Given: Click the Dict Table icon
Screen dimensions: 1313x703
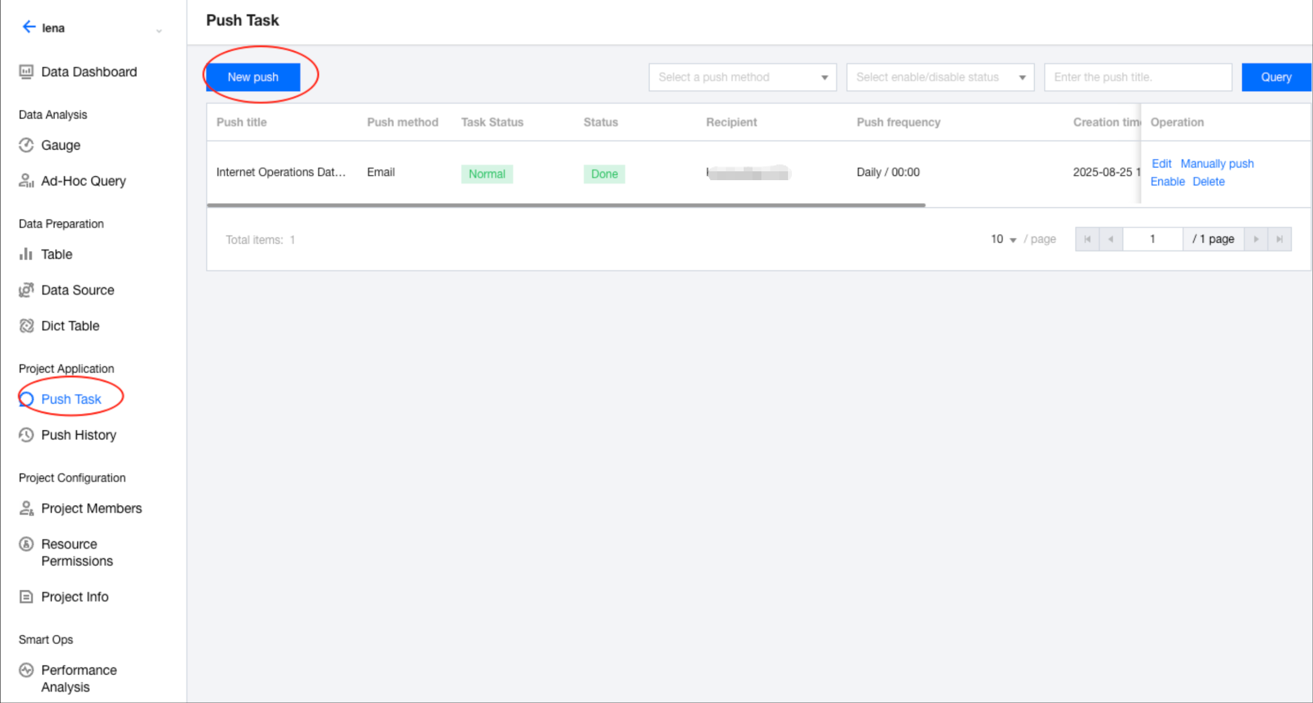Looking at the screenshot, I should point(26,325).
